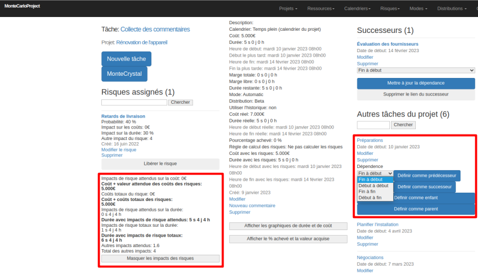
Task: Click the risk search text field
Action: click(x=134, y=102)
